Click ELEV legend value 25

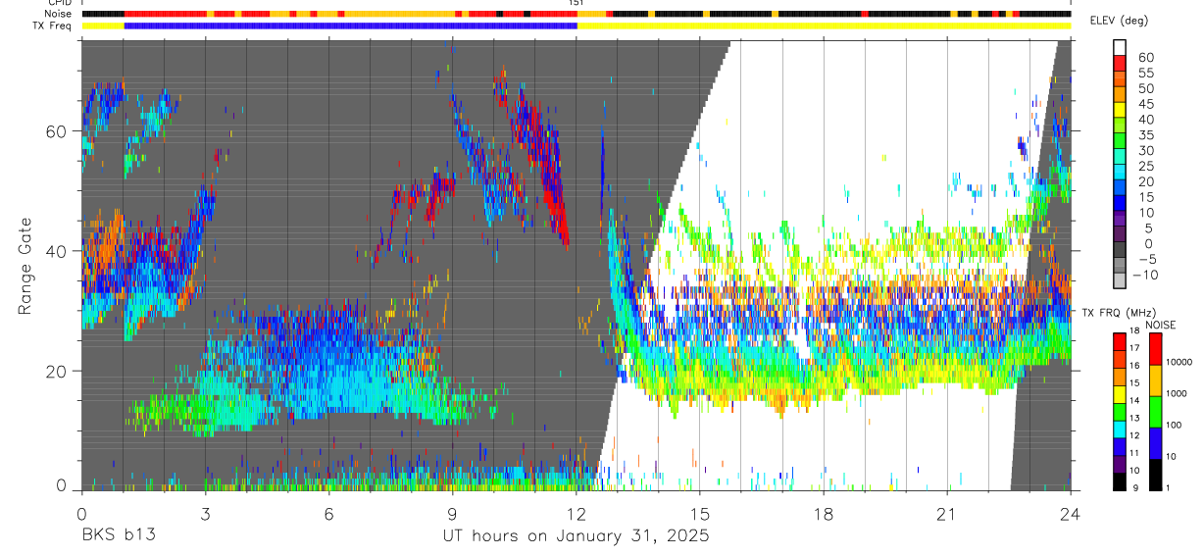1145,167
